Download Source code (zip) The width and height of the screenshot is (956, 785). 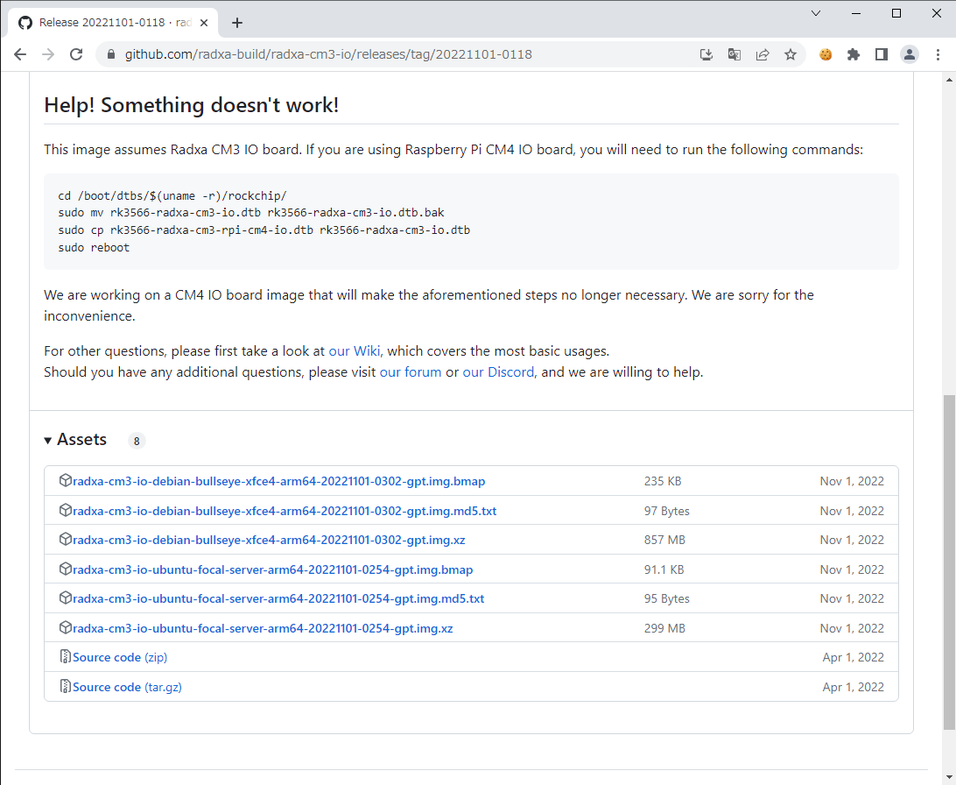(x=119, y=657)
